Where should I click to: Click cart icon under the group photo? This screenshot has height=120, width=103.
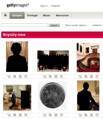[x=45, y=77]
